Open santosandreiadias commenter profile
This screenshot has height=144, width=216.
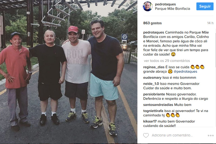tap(158, 105)
